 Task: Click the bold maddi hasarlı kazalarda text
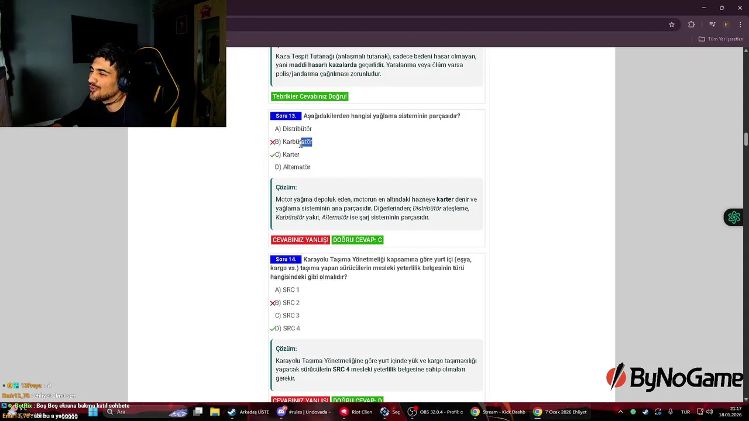point(323,65)
